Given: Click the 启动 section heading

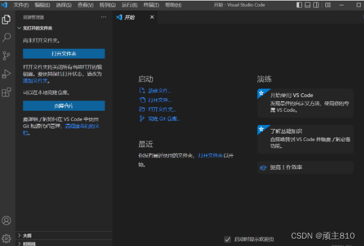Looking at the screenshot, I should (x=146, y=79).
